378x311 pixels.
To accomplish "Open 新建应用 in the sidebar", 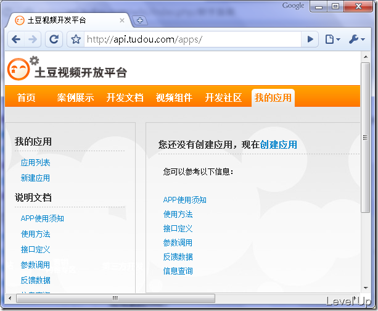I will (x=35, y=178).
